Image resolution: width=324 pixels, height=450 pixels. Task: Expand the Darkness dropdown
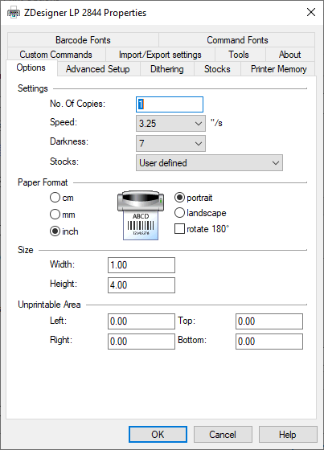coord(170,143)
